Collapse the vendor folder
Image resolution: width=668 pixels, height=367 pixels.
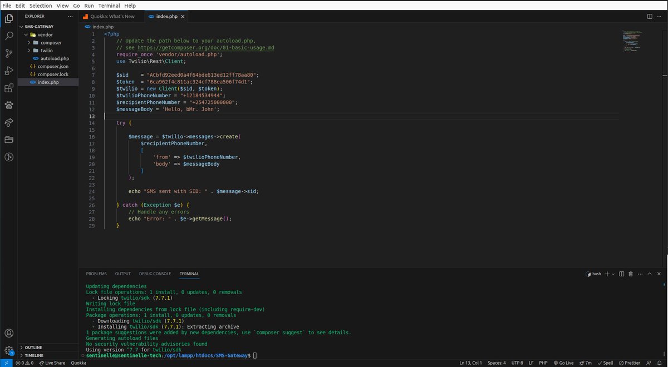coord(48,34)
